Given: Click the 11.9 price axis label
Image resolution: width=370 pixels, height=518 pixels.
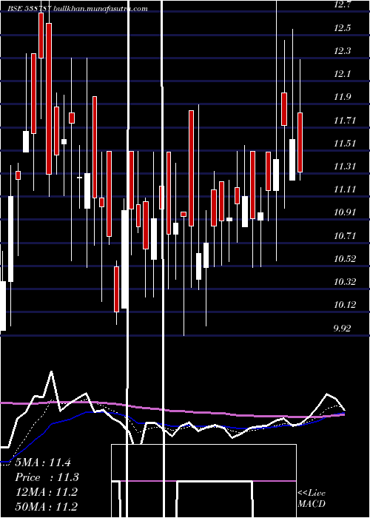Looking at the screenshot, I should [x=342, y=97].
